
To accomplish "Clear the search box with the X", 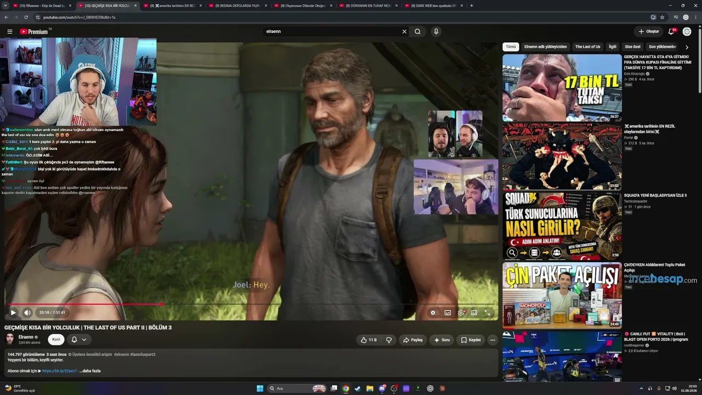I will click(405, 32).
